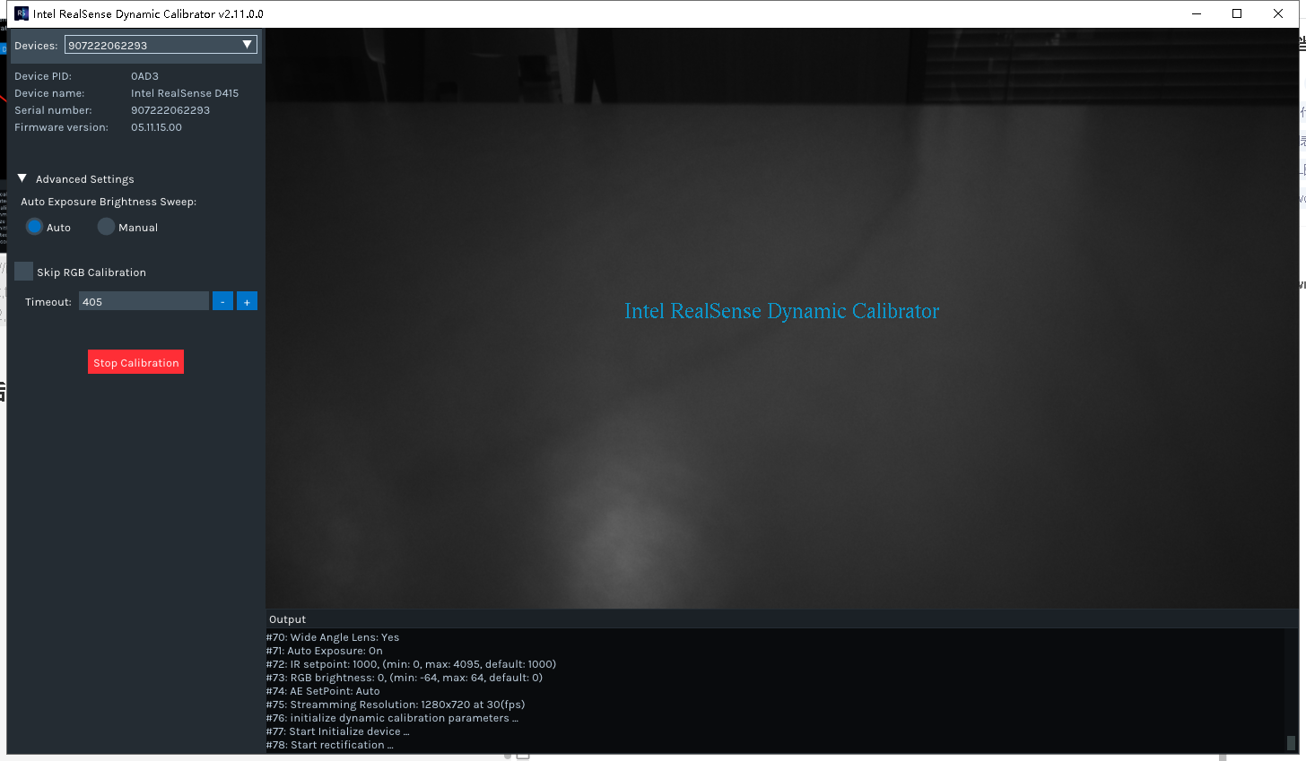Enable Skip RGB Calibration
This screenshot has height=761, width=1306.
pos(23,271)
